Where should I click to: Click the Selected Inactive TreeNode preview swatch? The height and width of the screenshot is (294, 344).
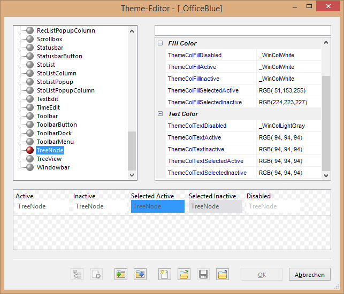click(215, 206)
